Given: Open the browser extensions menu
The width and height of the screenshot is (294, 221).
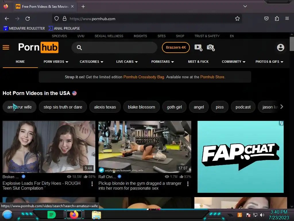Looking at the screenshot, I should pos(277,19).
